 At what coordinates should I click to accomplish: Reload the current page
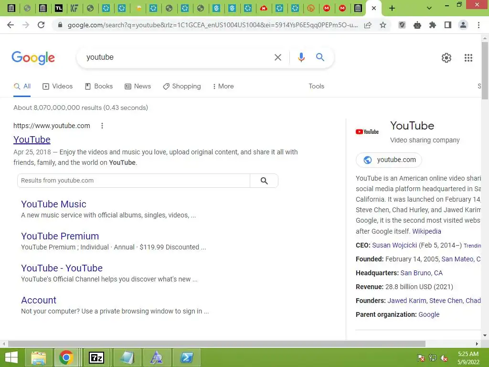pos(41,25)
